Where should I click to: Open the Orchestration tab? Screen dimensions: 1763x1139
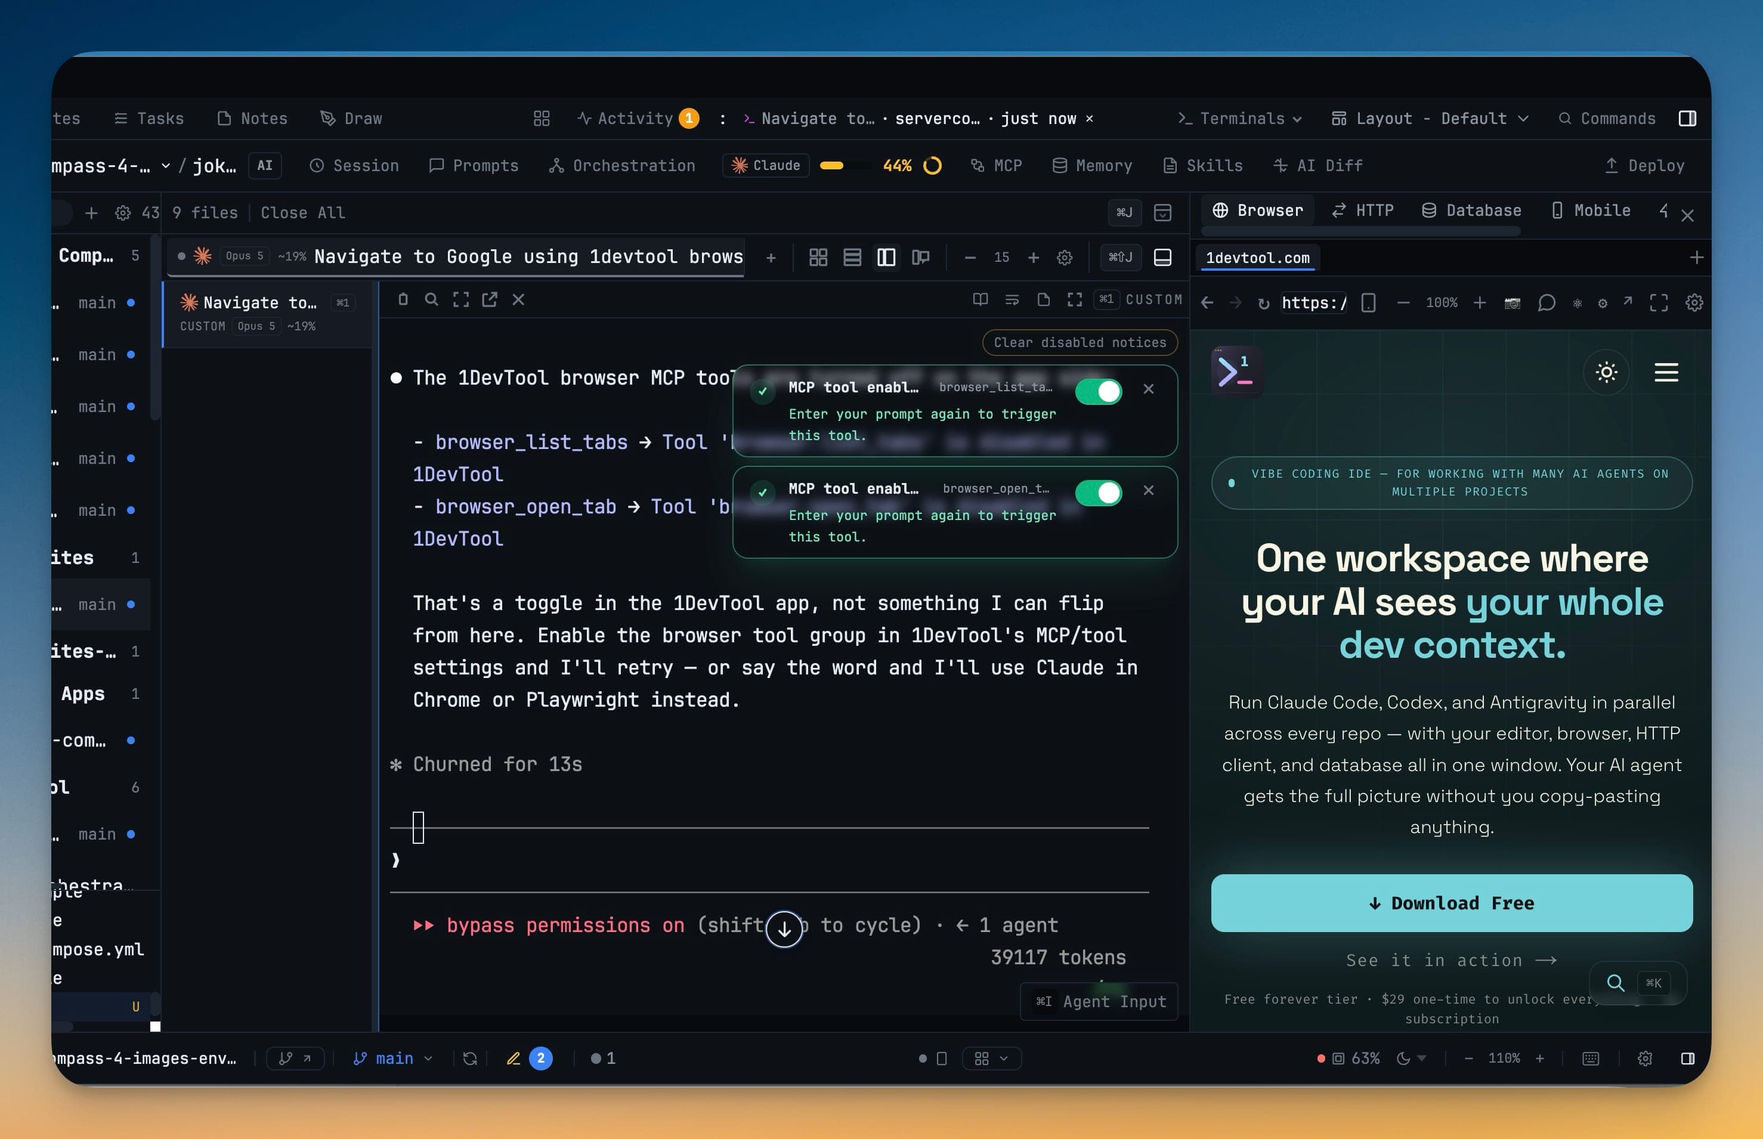pyautogui.click(x=622, y=166)
